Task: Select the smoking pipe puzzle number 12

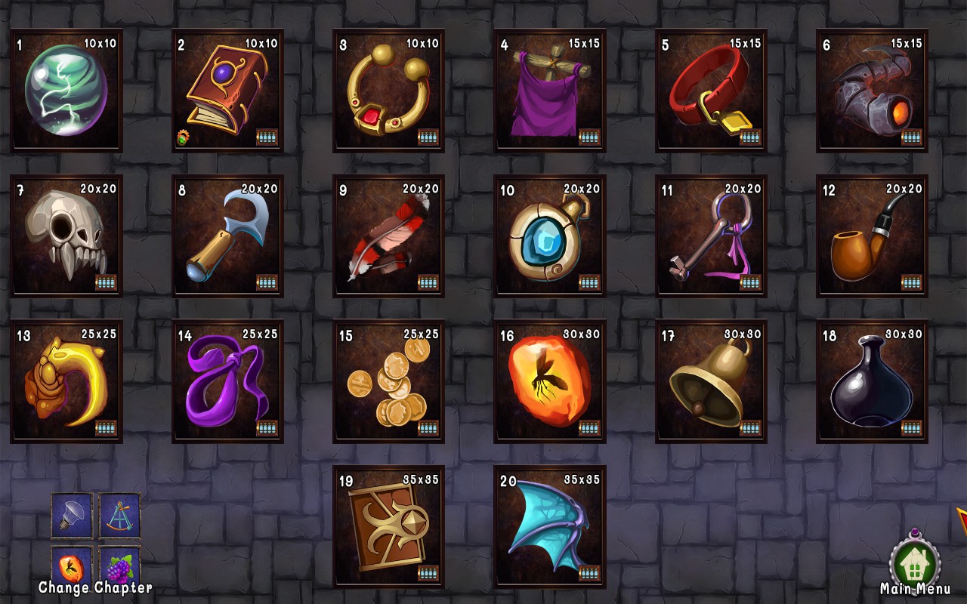Action: pos(872,236)
